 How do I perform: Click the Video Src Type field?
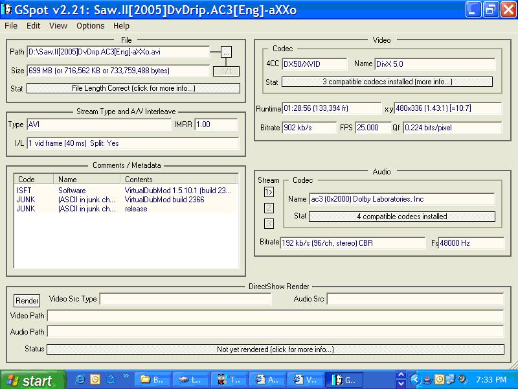click(185, 299)
